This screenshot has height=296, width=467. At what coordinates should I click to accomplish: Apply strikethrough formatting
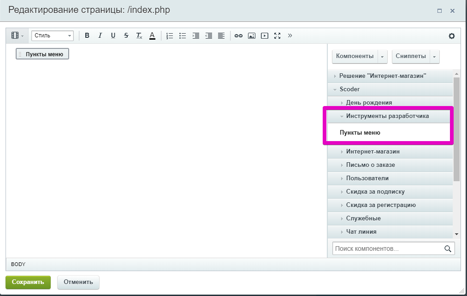(x=126, y=36)
